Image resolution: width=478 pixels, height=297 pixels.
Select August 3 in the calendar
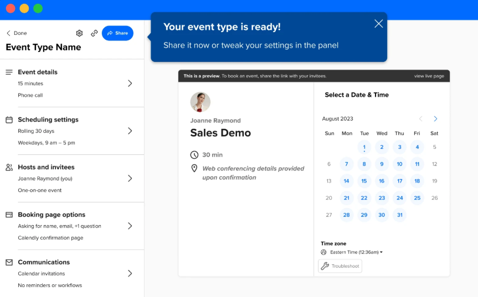399,147
